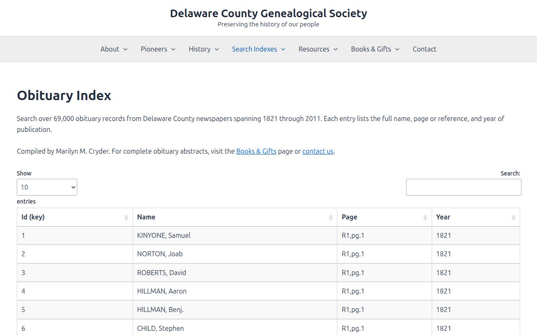Select the ROBERTS, David name cell
This screenshot has width=537, height=335.
235,273
